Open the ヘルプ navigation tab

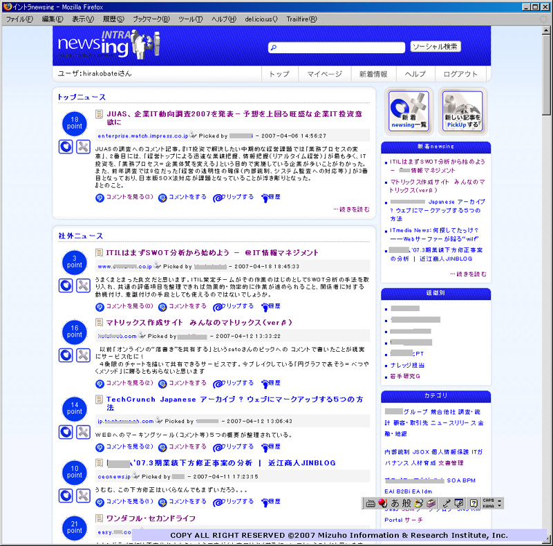pyautogui.click(x=415, y=74)
